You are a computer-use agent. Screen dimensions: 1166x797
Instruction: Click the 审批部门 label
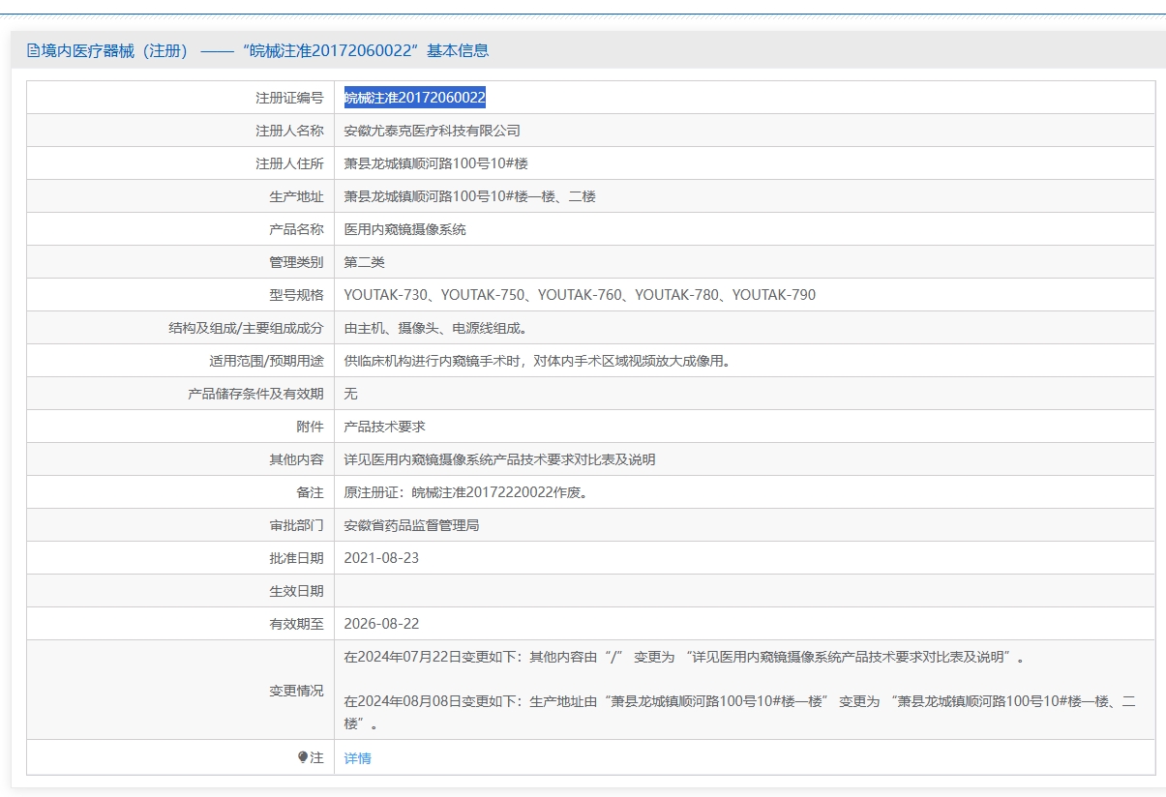click(296, 525)
